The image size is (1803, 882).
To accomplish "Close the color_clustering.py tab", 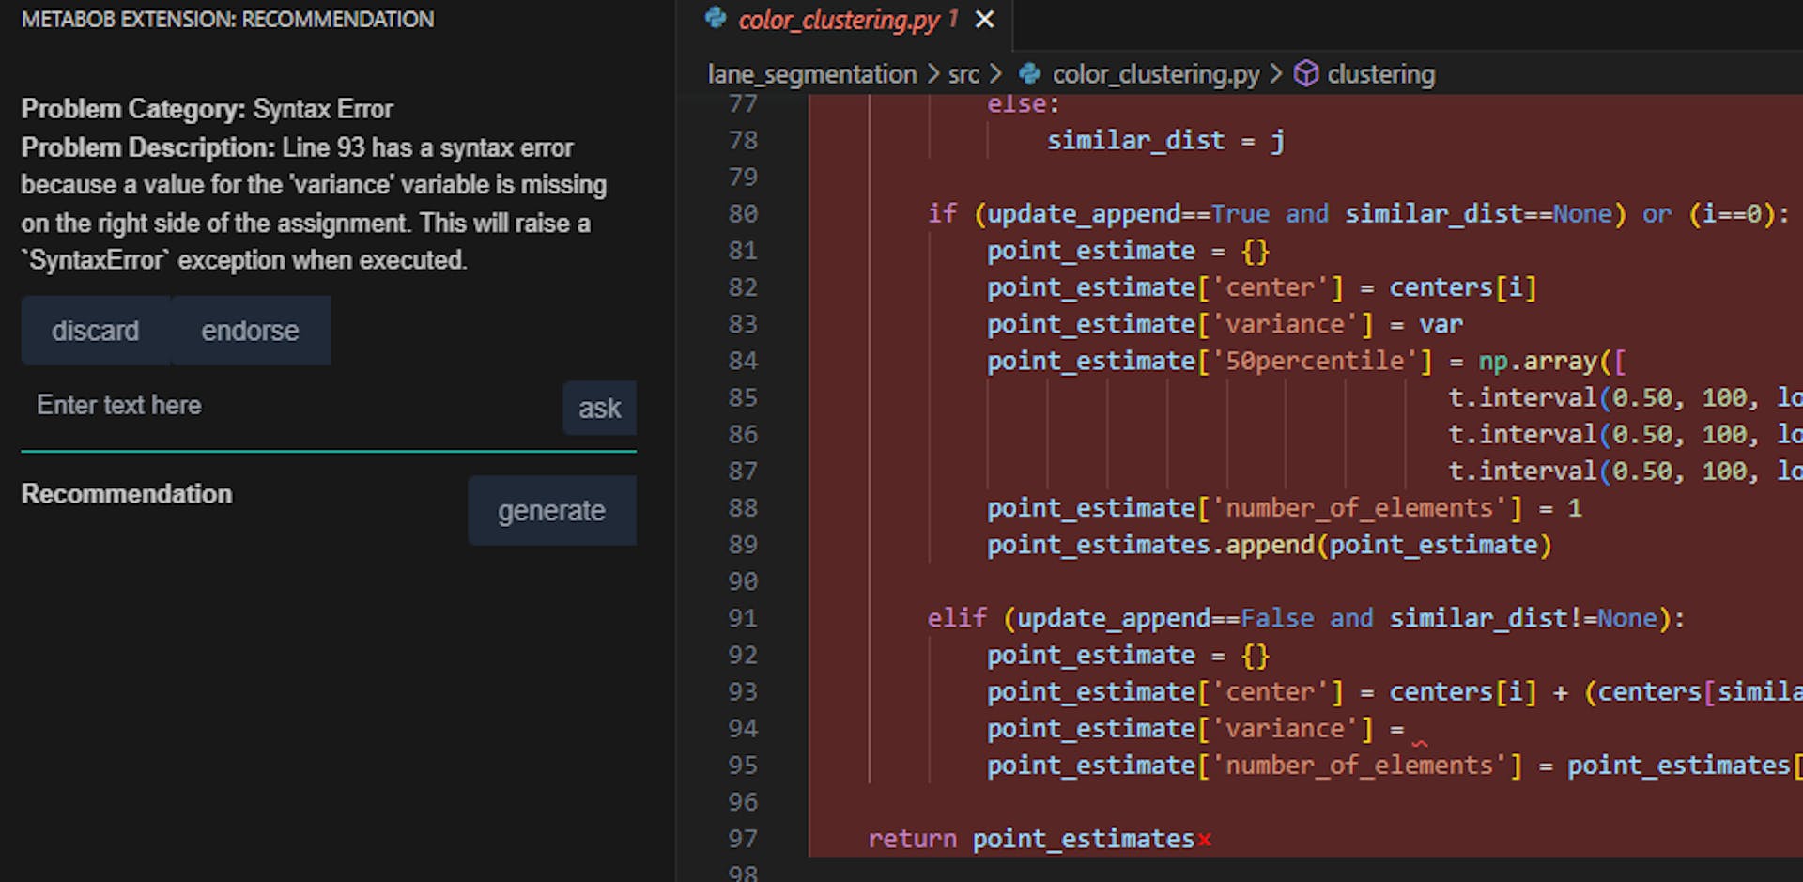I will tap(984, 20).
